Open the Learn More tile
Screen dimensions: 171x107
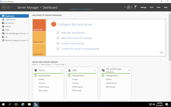[39, 50]
